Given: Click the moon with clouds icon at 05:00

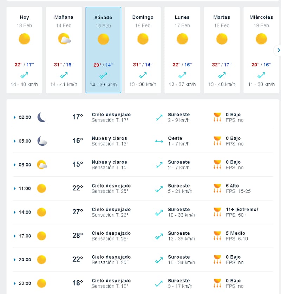Looking at the screenshot, I should pyautogui.click(x=41, y=141).
